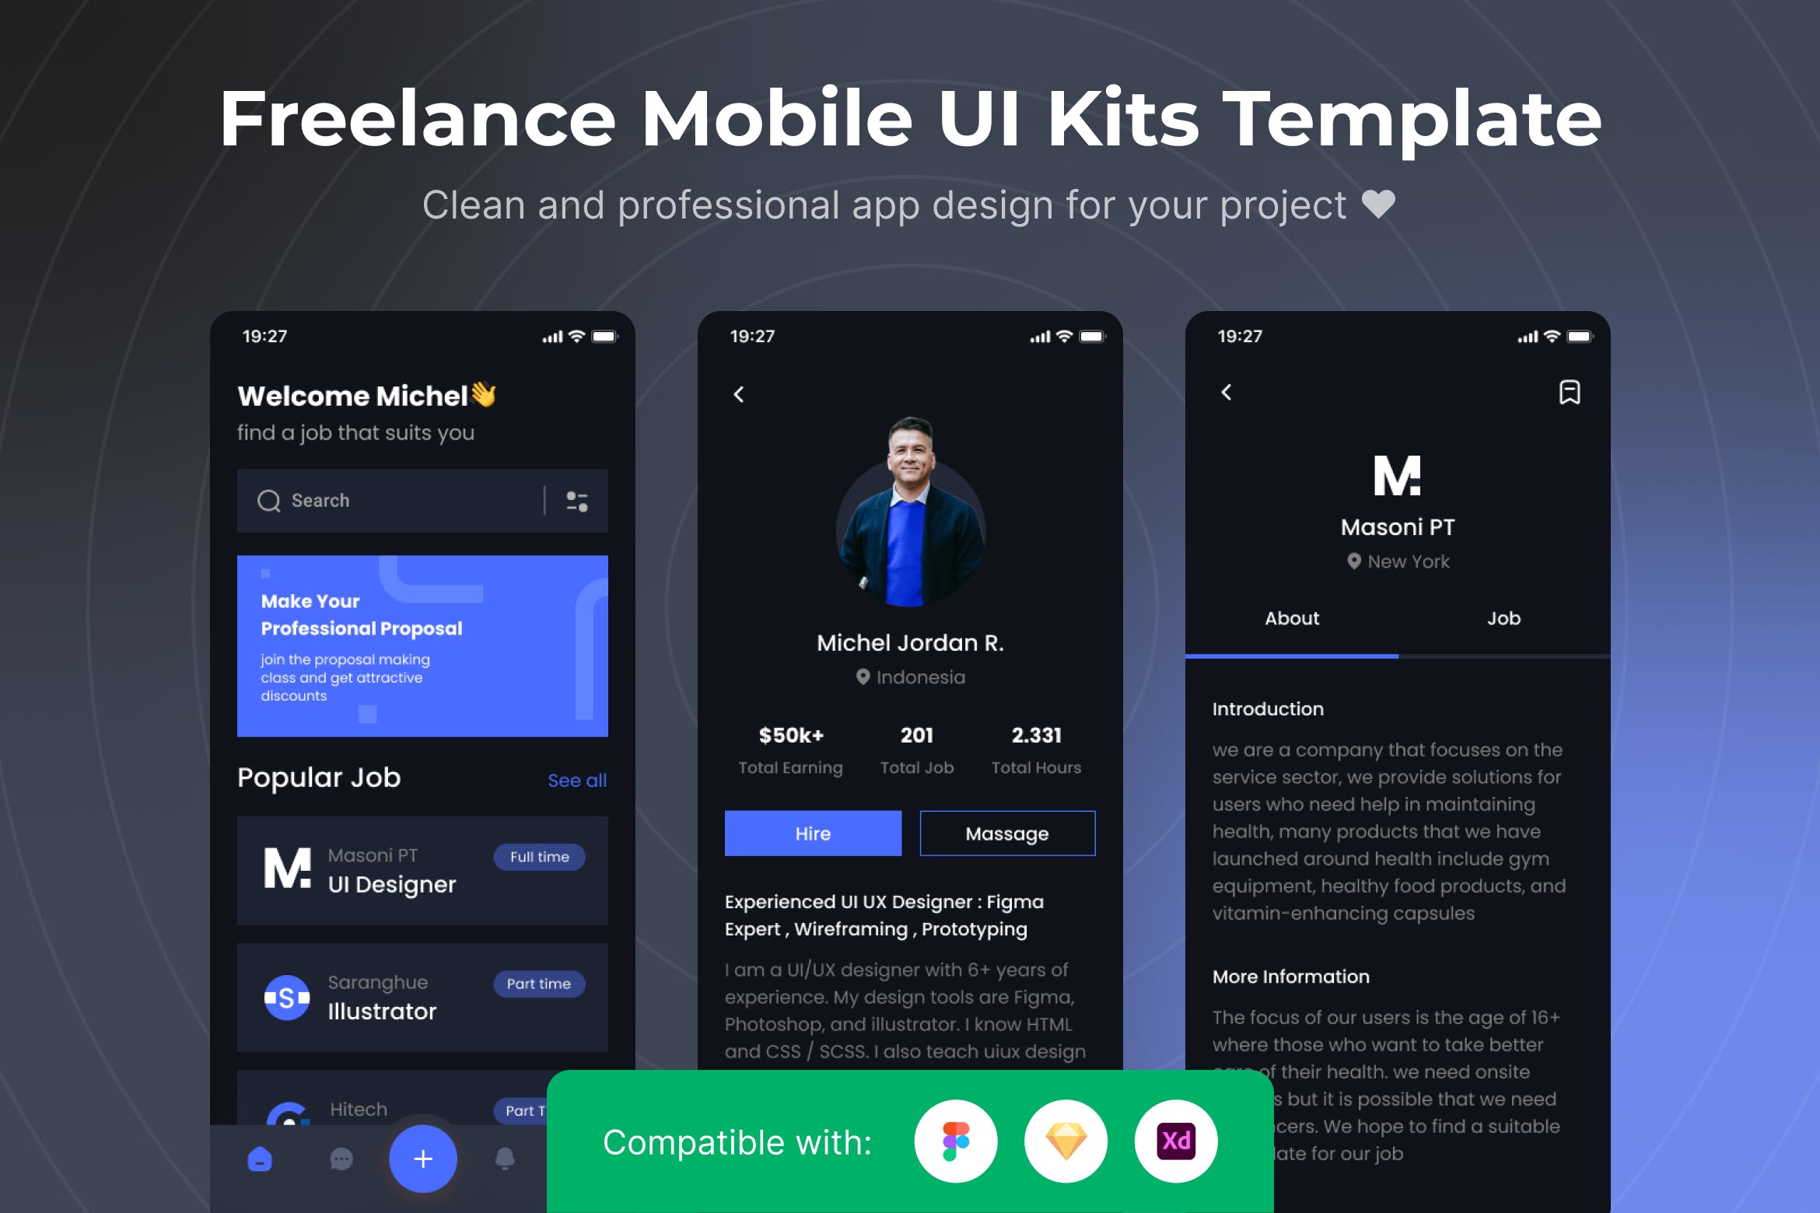1820x1213 pixels.
Task: Switch to the About tab on Masoni PT
Action: (x=1294, y=617)
